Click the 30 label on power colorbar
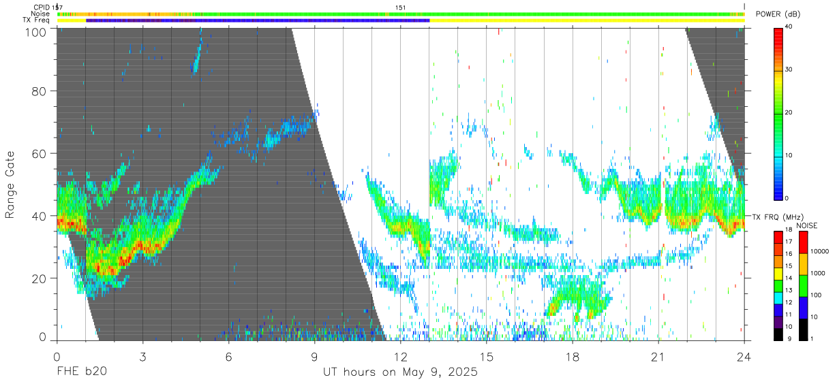The width and height of the screenshot is (837, 386). pyautogui.click(x=790, y=70)
